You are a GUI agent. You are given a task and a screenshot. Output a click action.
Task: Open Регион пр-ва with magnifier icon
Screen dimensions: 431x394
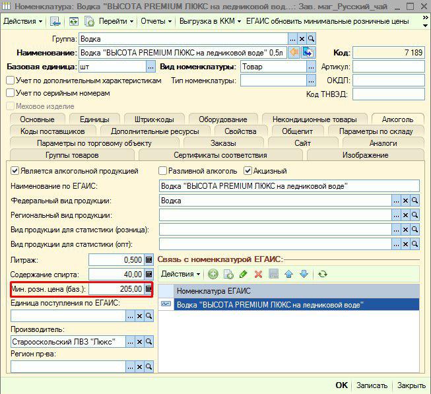tap(149, 367)
